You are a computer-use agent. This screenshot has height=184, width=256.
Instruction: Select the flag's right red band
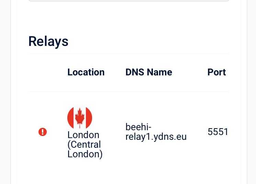pos(89,118)
